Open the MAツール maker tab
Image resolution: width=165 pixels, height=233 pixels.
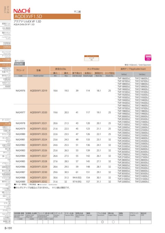pyautogui.click(x=5, y=197)
